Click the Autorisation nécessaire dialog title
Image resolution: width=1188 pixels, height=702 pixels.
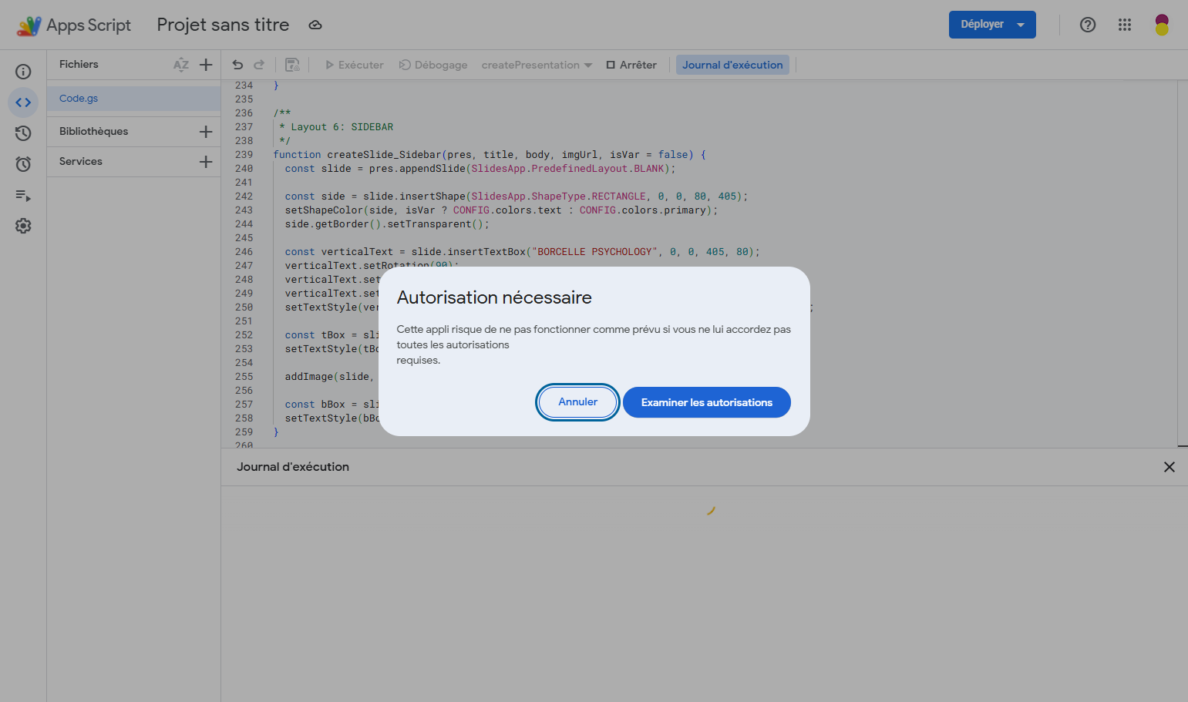click(x=494, y=297)
